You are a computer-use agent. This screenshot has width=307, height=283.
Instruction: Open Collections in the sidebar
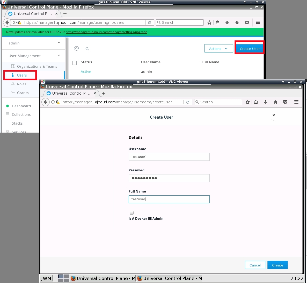pyautogui.click(x=21, y=114)
